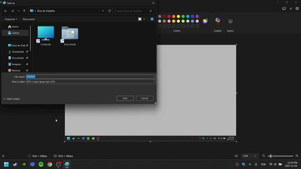This screenshot has height=169, width=301.
Task: Create a Nova pasta
Action: click(x=29, y=19)
